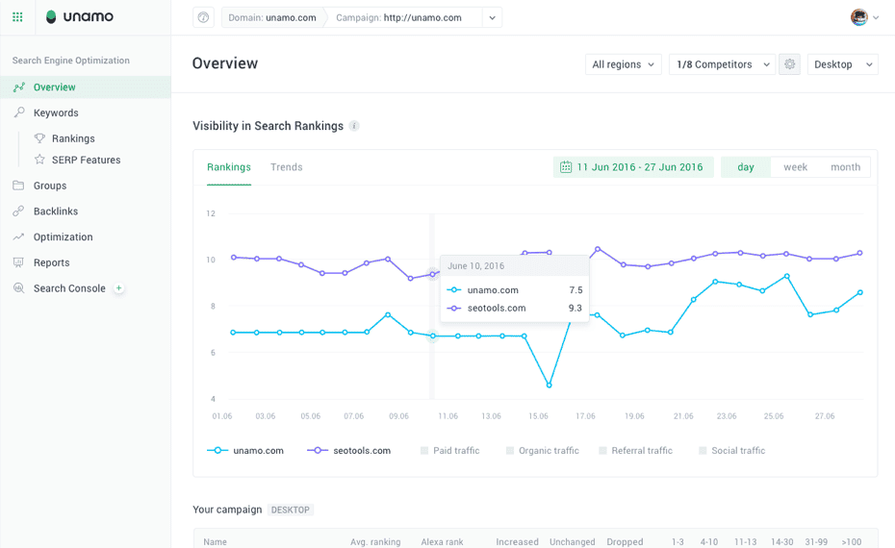Image resolution: width=895 pixels, height=548 pixels.
Task: Go to Search Console section
Action: (69, 288)
